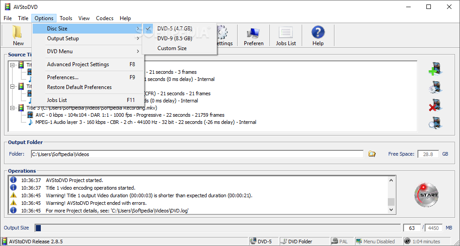Image resolution: width=460 pixels, height=246 pixels.
Task: Select the DVD.log project details entry
Action: pos(117,211)
